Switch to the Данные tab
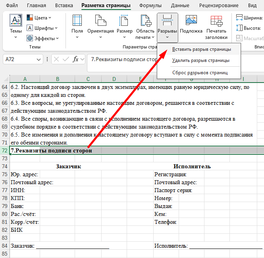The width and height of the screenshot is (264, 258). (180, 6)
